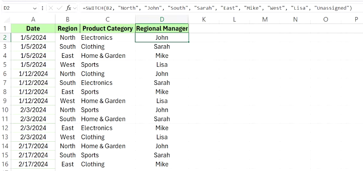Select John in row 14

coord(162,146)
